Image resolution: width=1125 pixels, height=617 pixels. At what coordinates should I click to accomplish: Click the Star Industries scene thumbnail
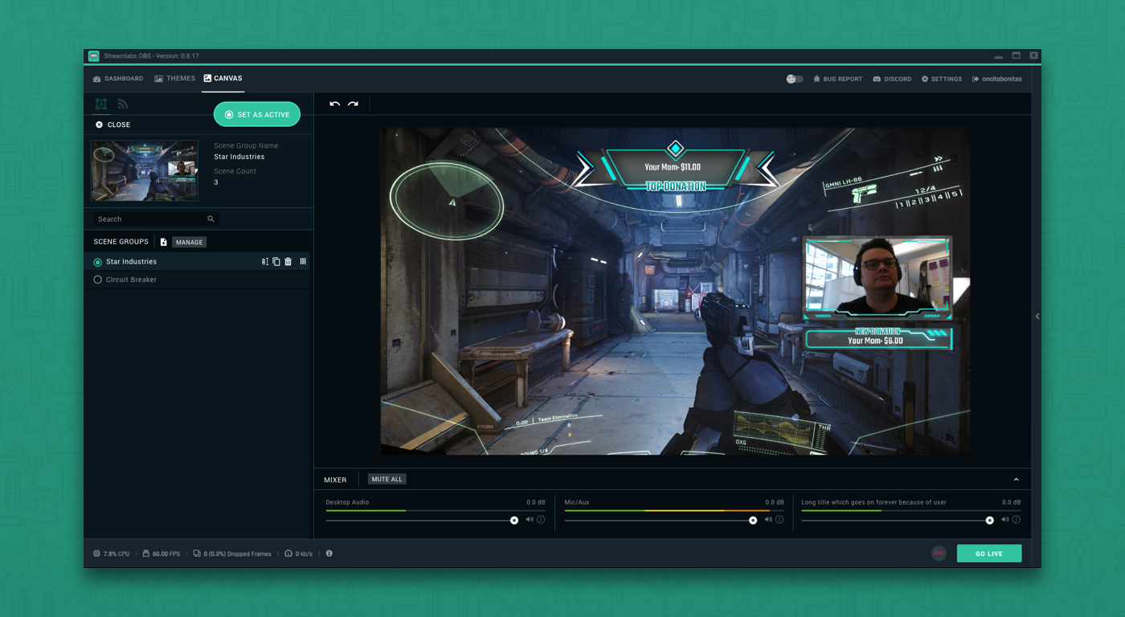pyautogui.click(x=145, y=170)
